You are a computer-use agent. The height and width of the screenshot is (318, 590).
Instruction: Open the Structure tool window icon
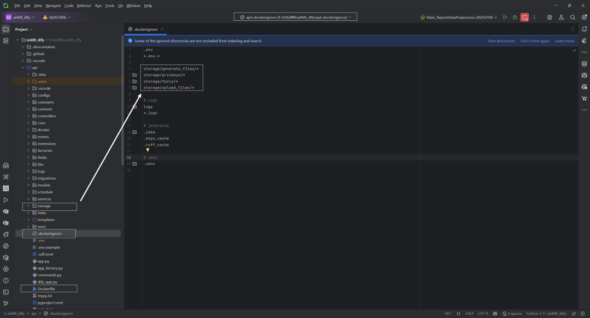(5, 40)
